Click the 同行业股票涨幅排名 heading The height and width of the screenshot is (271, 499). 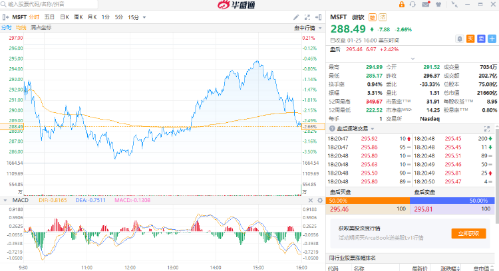point(352,258)
